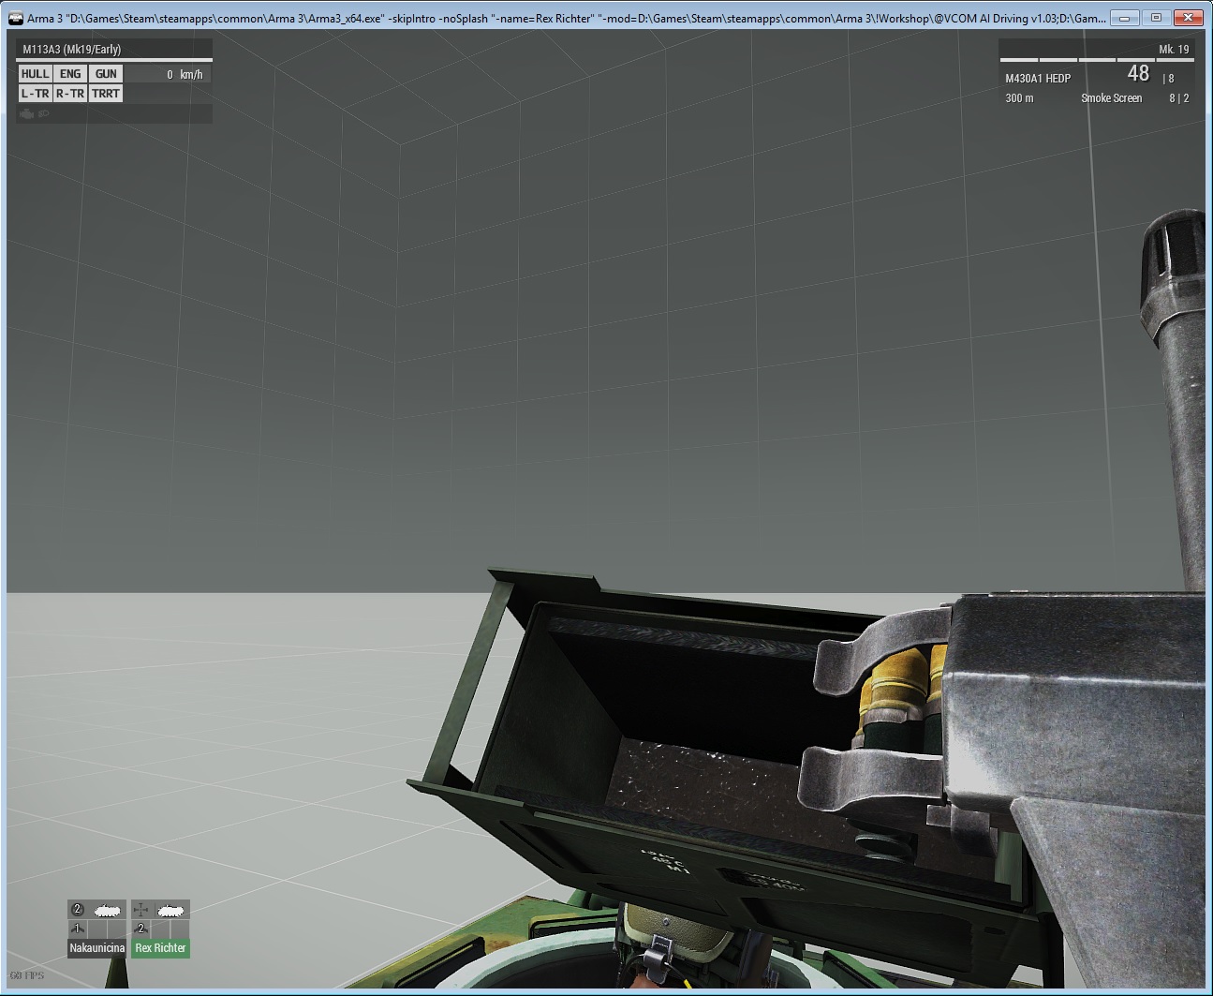Click the vehicle icon above Nakaunicina
This screenshot has height=996, width=1213.
108,910
